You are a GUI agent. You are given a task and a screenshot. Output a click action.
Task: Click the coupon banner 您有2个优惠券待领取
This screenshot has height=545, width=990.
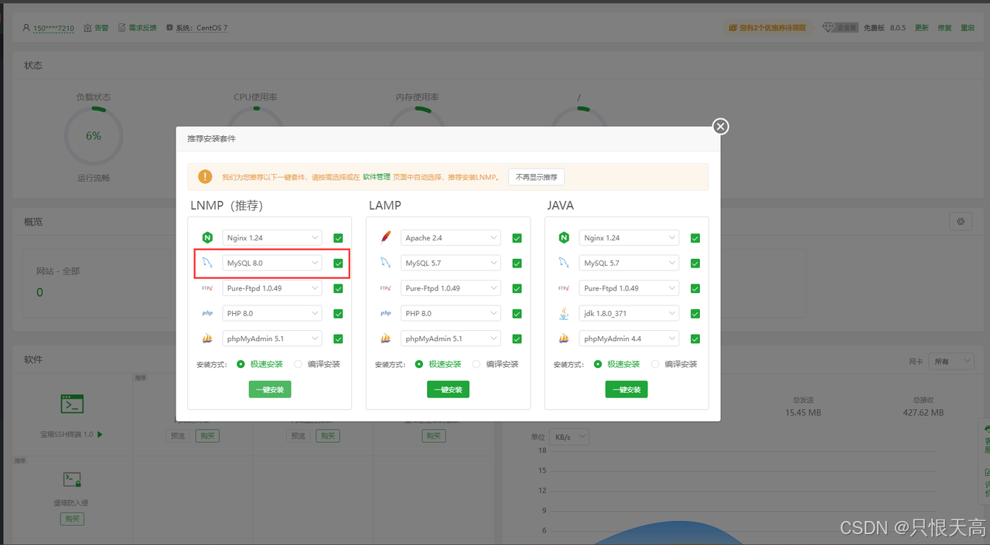[x=768, y=28]
